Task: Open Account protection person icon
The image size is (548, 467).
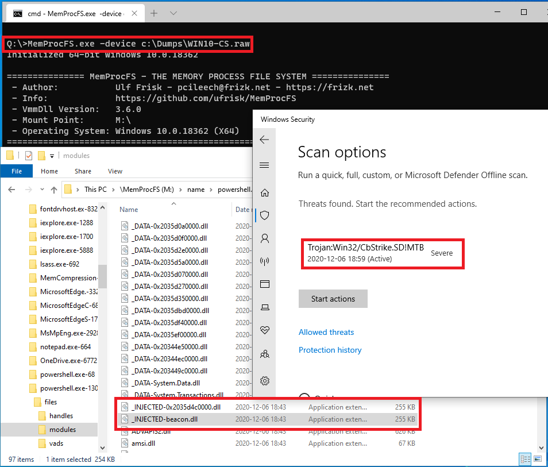Action: (x=265, y=238)
